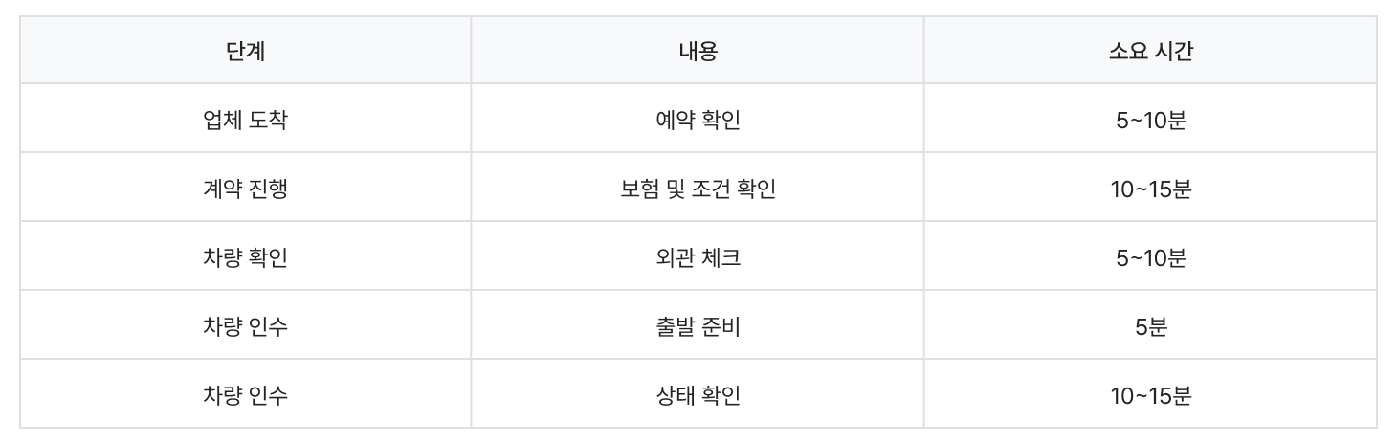Click the 소요 시간 column header
The height and width of the screenshot is (444, 1397).
1149,51
